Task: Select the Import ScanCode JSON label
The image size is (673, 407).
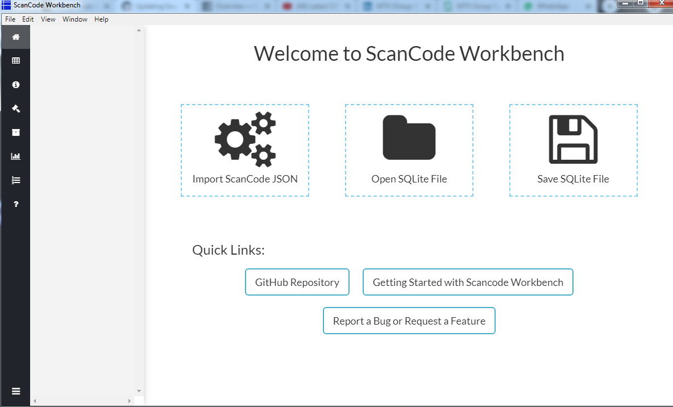Action: pyautogui.click(x=245, y=179)
